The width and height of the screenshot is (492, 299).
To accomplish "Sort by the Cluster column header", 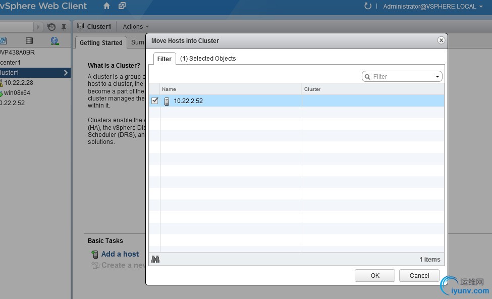I will point(373,89).
